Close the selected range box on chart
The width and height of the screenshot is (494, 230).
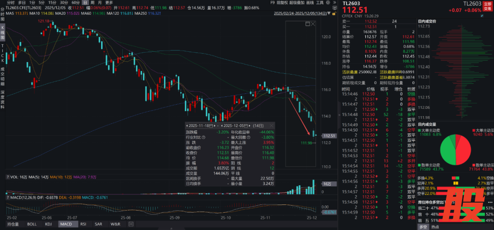[312, 25]
